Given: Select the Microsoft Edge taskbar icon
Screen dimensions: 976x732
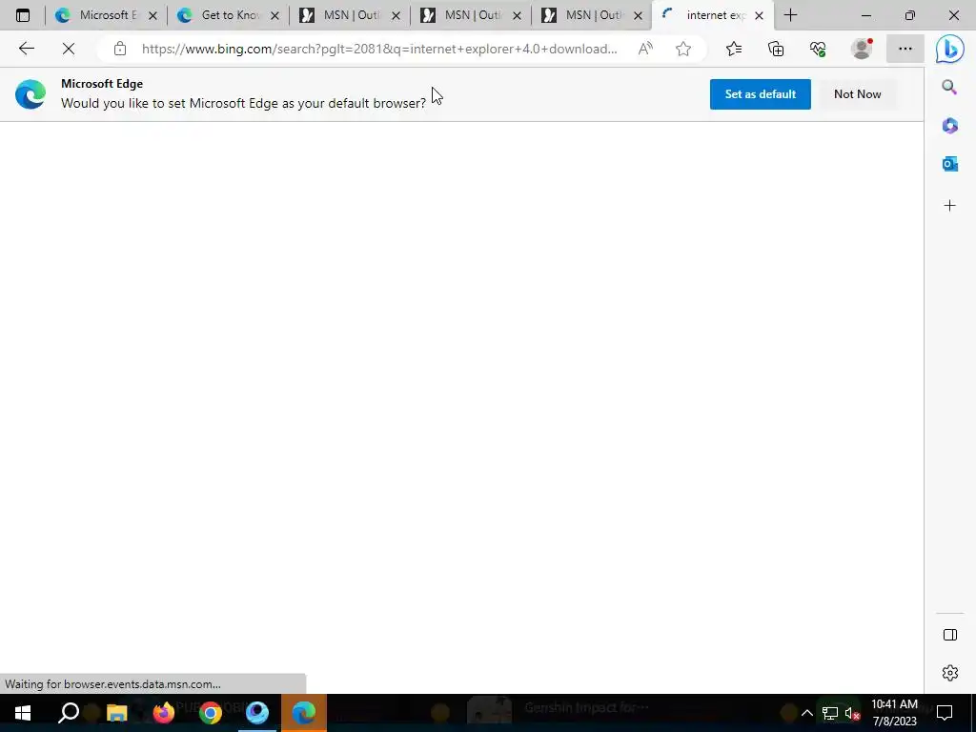Looking at the screenshot, I should [x=304, y=712].
